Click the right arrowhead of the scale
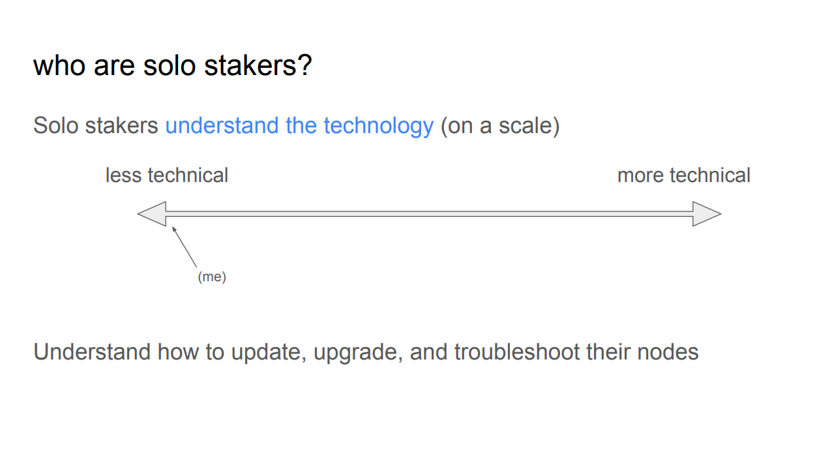The width and height of the screenshot is (817, 458). (x=707, y=214)
